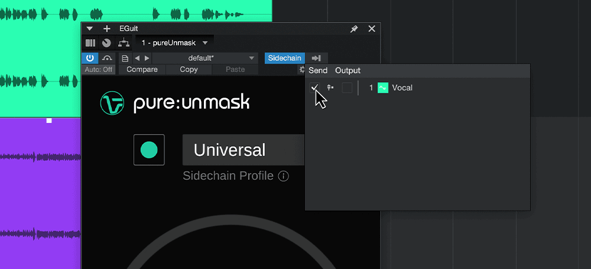Go to the next preset arrow
591x269 pixels.
click(147, 59)
